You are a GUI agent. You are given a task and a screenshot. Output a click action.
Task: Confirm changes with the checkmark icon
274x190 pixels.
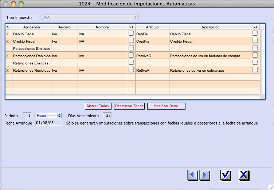pyautogui.click(x=225, y=175)
